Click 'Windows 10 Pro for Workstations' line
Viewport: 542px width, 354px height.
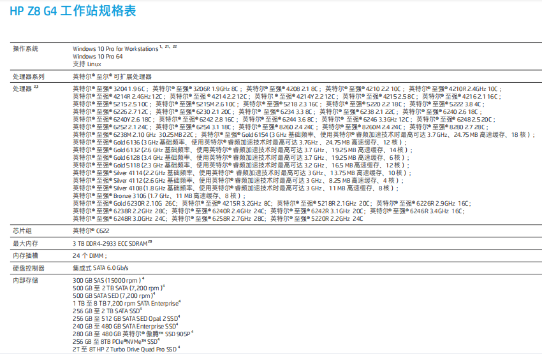pos(124,48)
